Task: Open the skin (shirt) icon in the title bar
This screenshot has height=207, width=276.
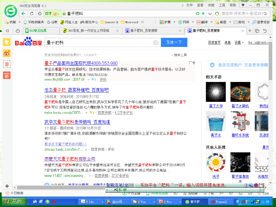Action: (243, 5)
